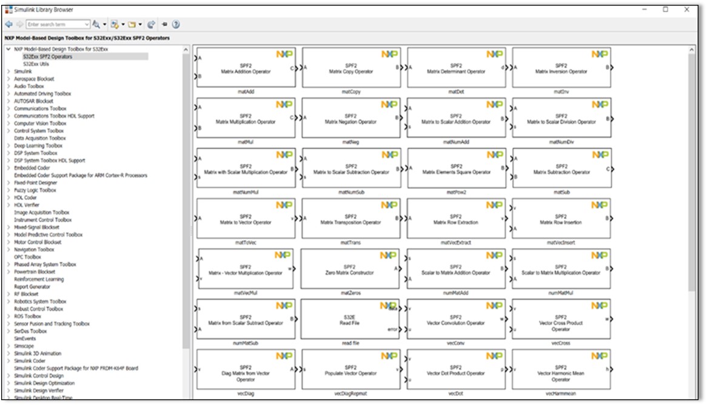The width and height of the screenshot is (707, 405).
Task: Navigate back in the Library Browser
Action: click(8, 25)
